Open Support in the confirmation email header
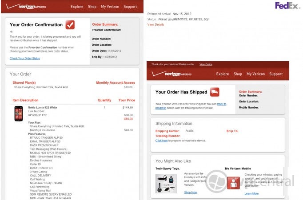The image size is (303, 200). [x=130, y=7]
